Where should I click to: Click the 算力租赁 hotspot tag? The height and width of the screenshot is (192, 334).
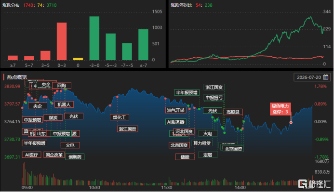[202, 143]
